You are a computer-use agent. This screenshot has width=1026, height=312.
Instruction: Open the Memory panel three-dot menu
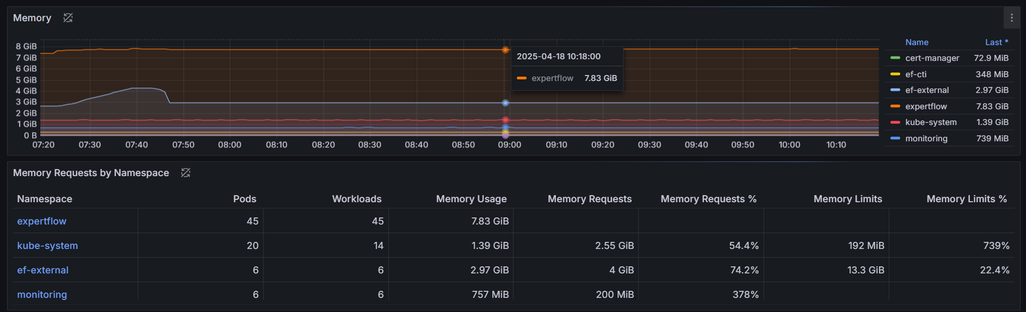(x=1011, y=18)
